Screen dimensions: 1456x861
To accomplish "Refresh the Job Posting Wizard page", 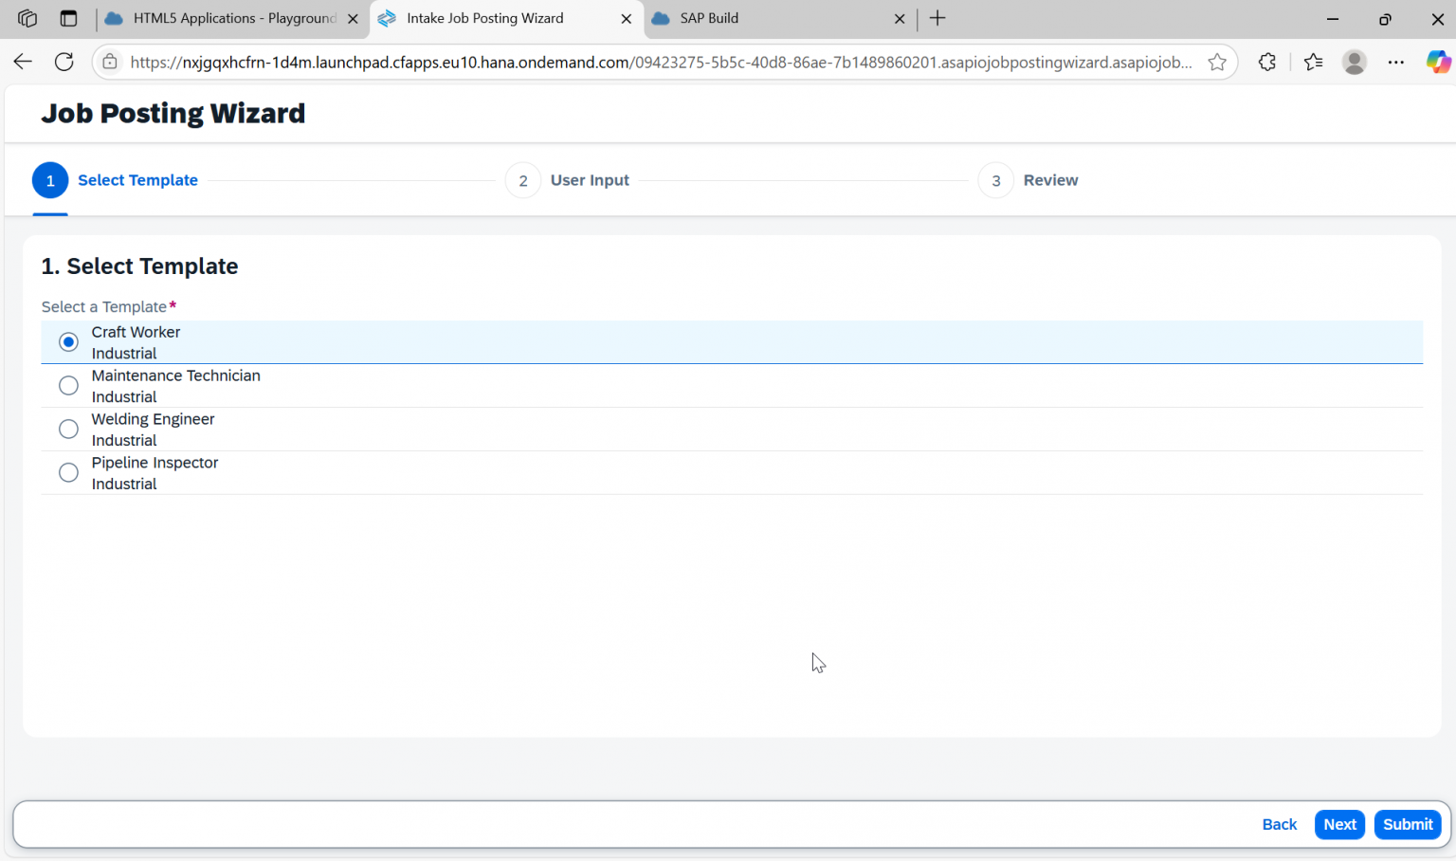I will click(x=64, y=61).
